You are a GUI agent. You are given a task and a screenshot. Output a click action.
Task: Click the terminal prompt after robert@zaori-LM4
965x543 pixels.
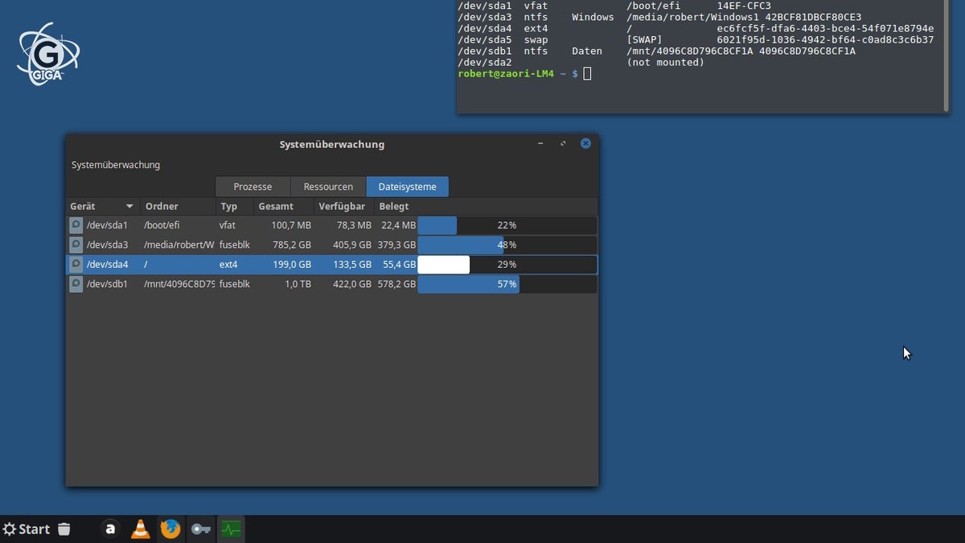pos(587,73)
